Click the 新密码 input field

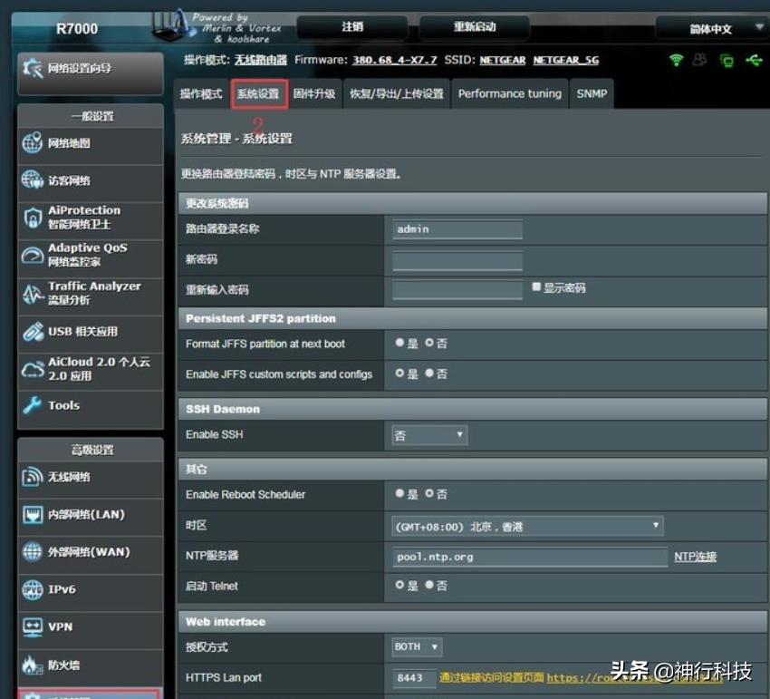tap(456, 260)
